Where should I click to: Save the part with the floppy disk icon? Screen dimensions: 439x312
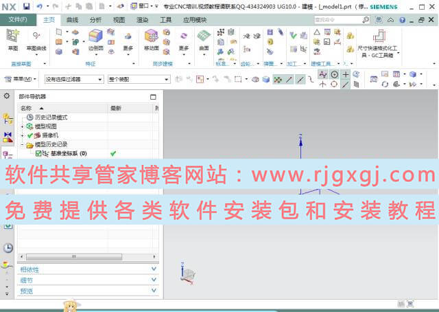[x=26, y=6]
